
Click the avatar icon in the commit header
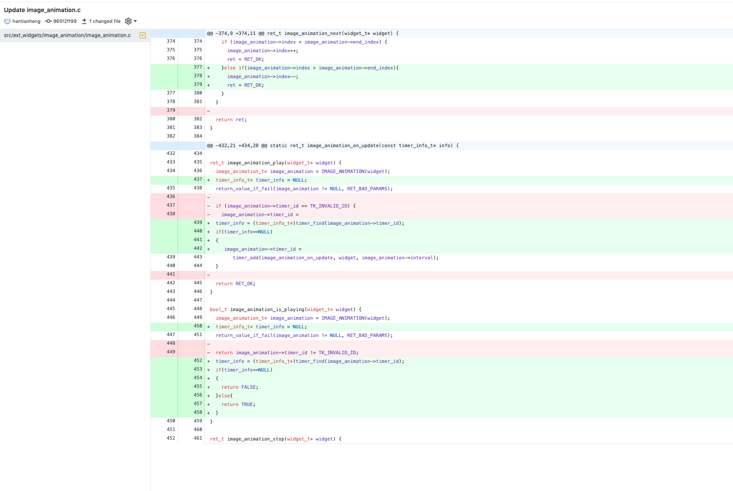[7, 21]
